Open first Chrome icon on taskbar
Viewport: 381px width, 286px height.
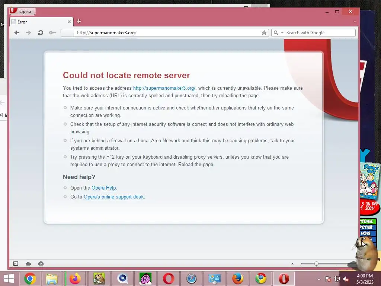point(30,279)
